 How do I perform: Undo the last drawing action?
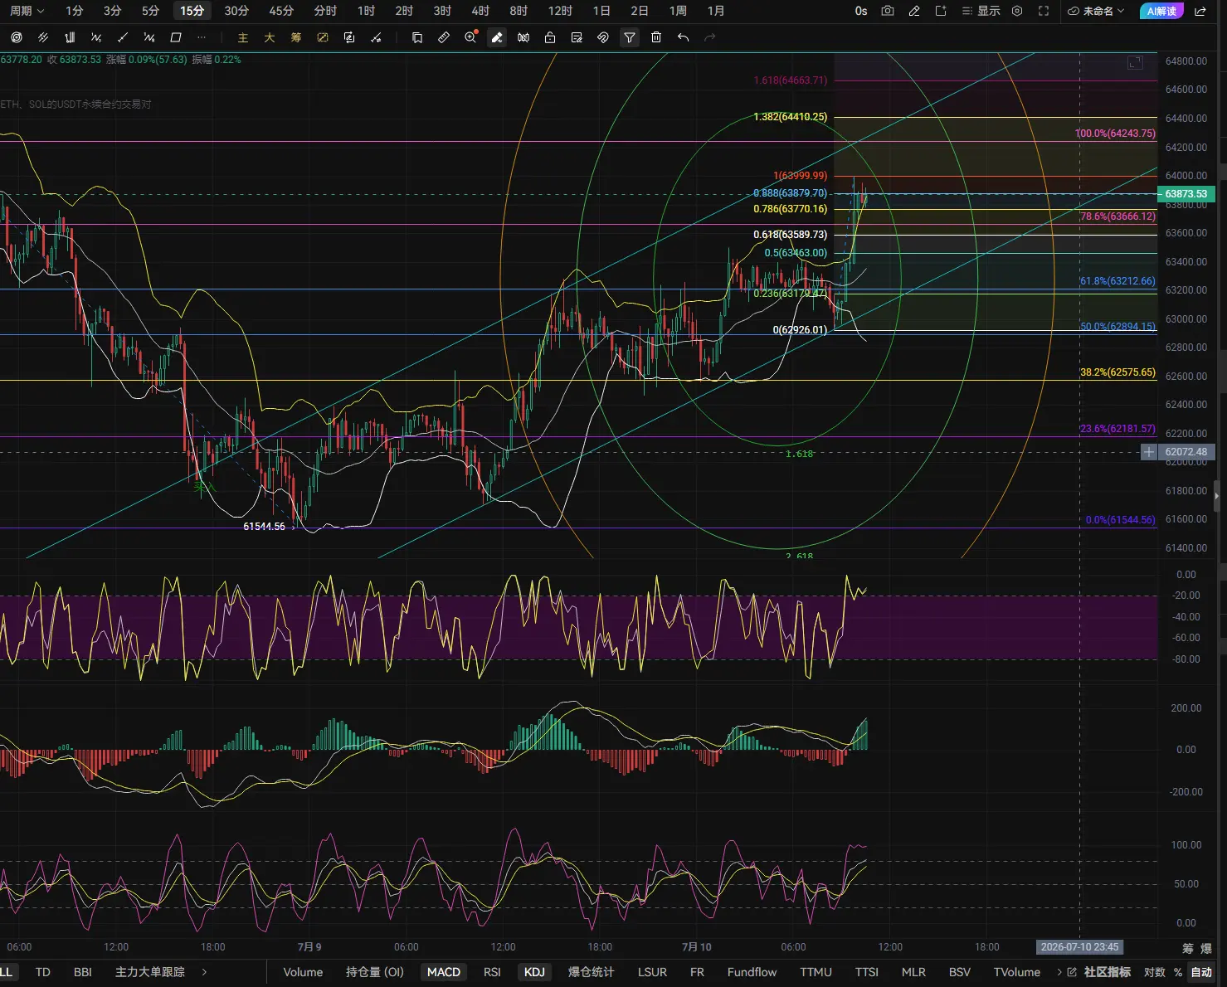(x=683, y=37)
